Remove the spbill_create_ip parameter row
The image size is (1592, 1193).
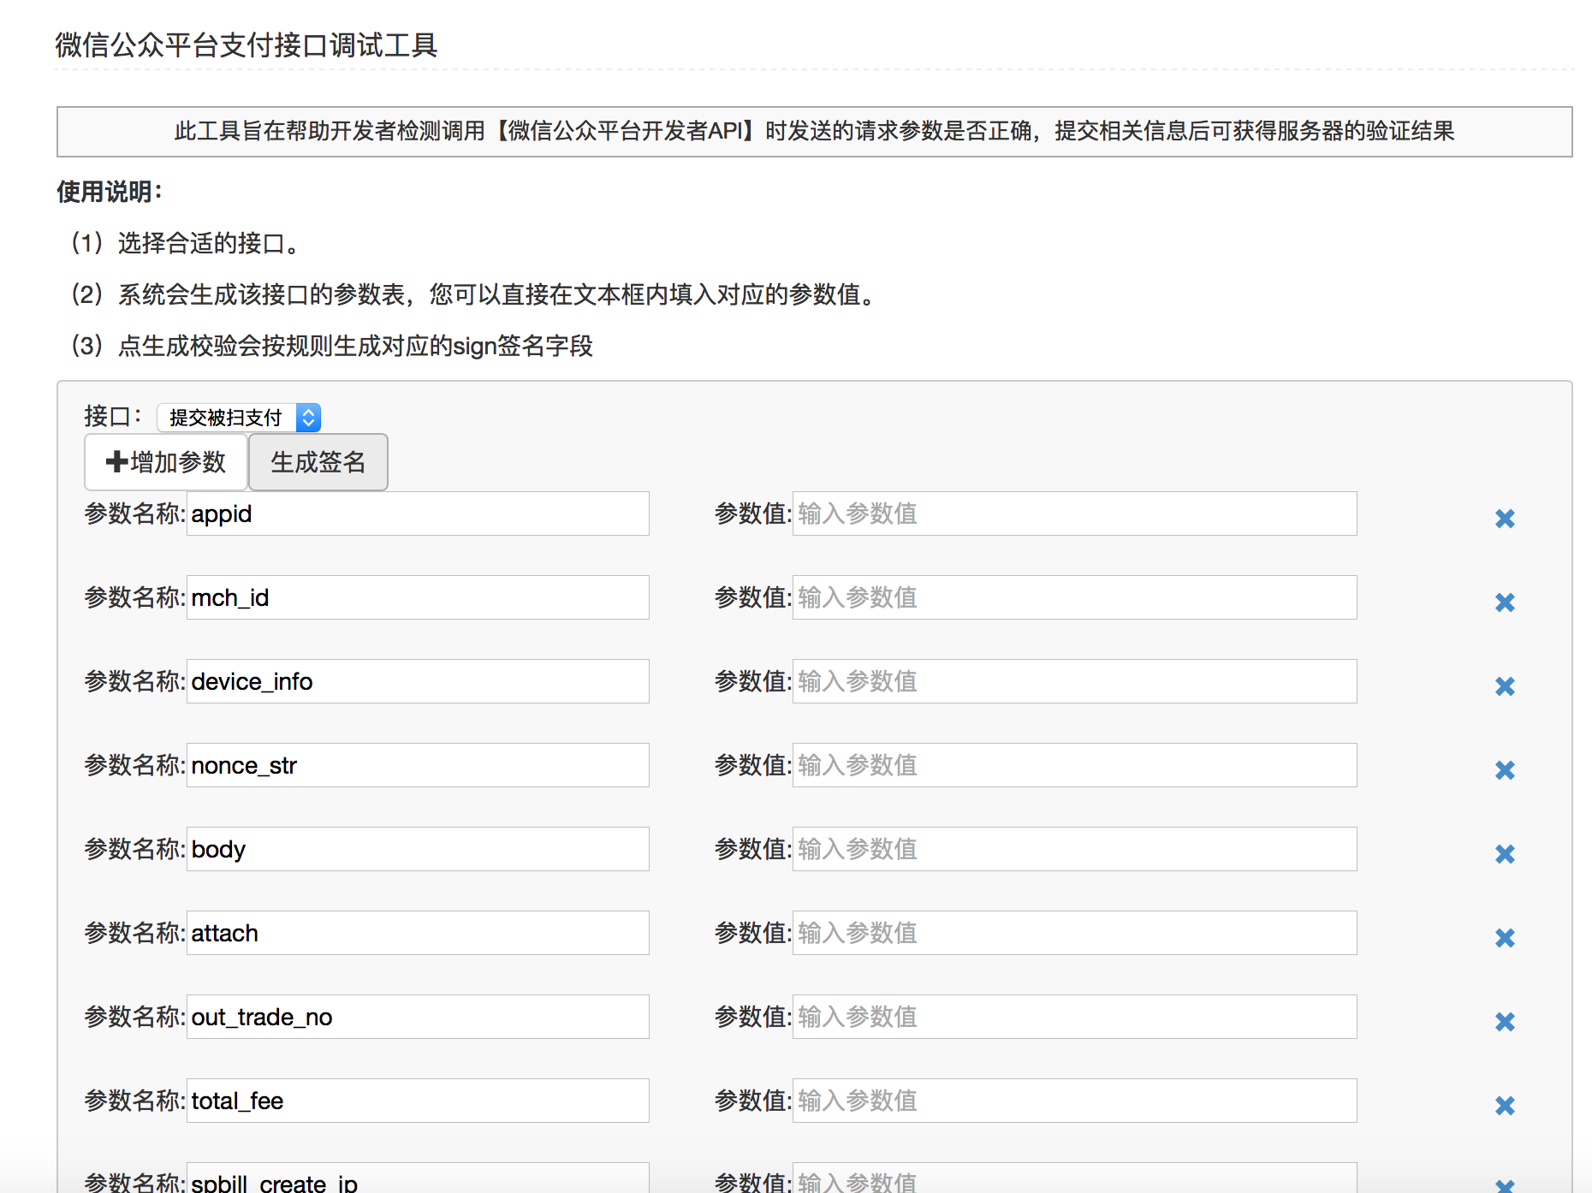(x=1505, y=1185)
